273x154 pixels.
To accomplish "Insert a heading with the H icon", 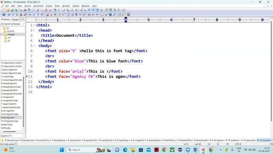I will click(42, 15).
